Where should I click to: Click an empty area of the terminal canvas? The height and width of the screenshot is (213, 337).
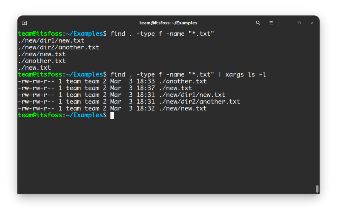pos(165,154)
